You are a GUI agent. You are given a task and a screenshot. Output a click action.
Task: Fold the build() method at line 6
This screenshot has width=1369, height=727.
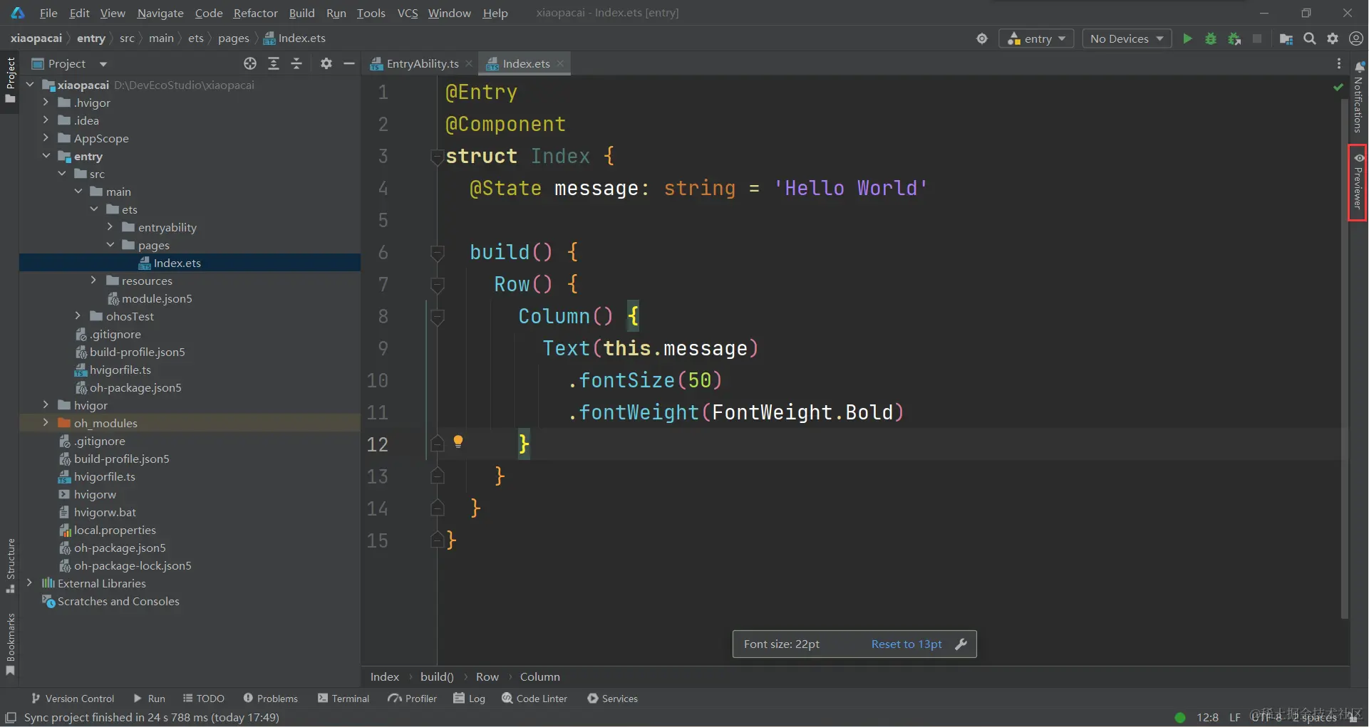click(438, 252)
